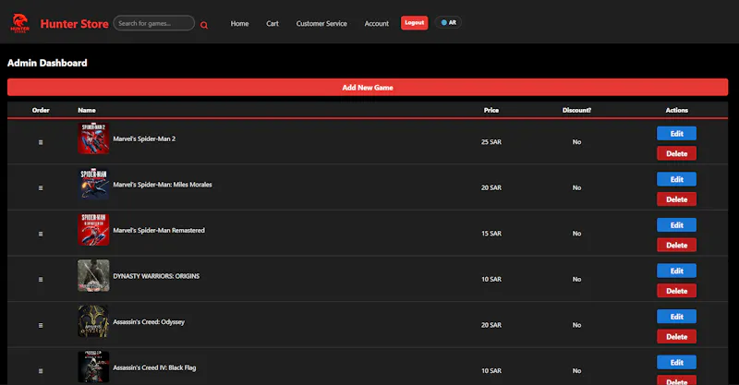Image resolution: width=739 pixels, height=385 pixels.
Task: Toggle the AR language switch
Action: point(448,22)
